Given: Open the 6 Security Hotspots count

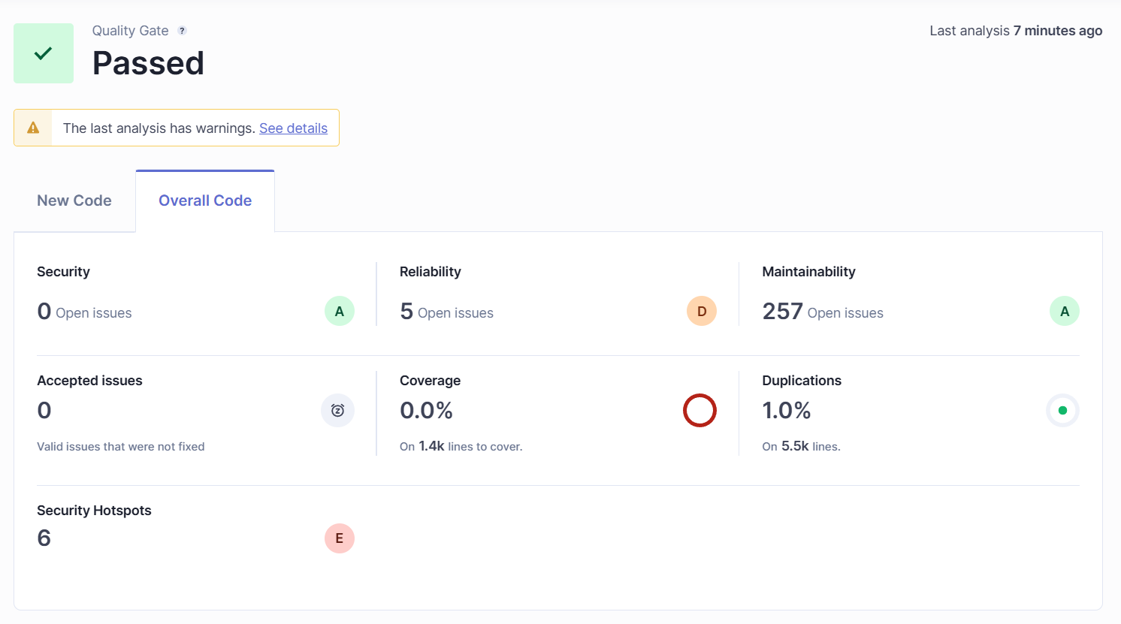Looking at the screenshot, I should [x=44, y=538].
